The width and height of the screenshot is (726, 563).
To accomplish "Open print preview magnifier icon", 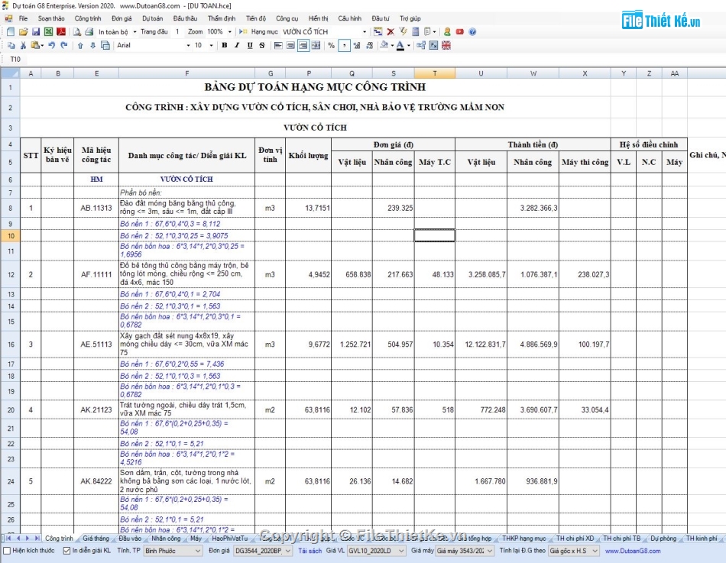I will tap(77, 31).
